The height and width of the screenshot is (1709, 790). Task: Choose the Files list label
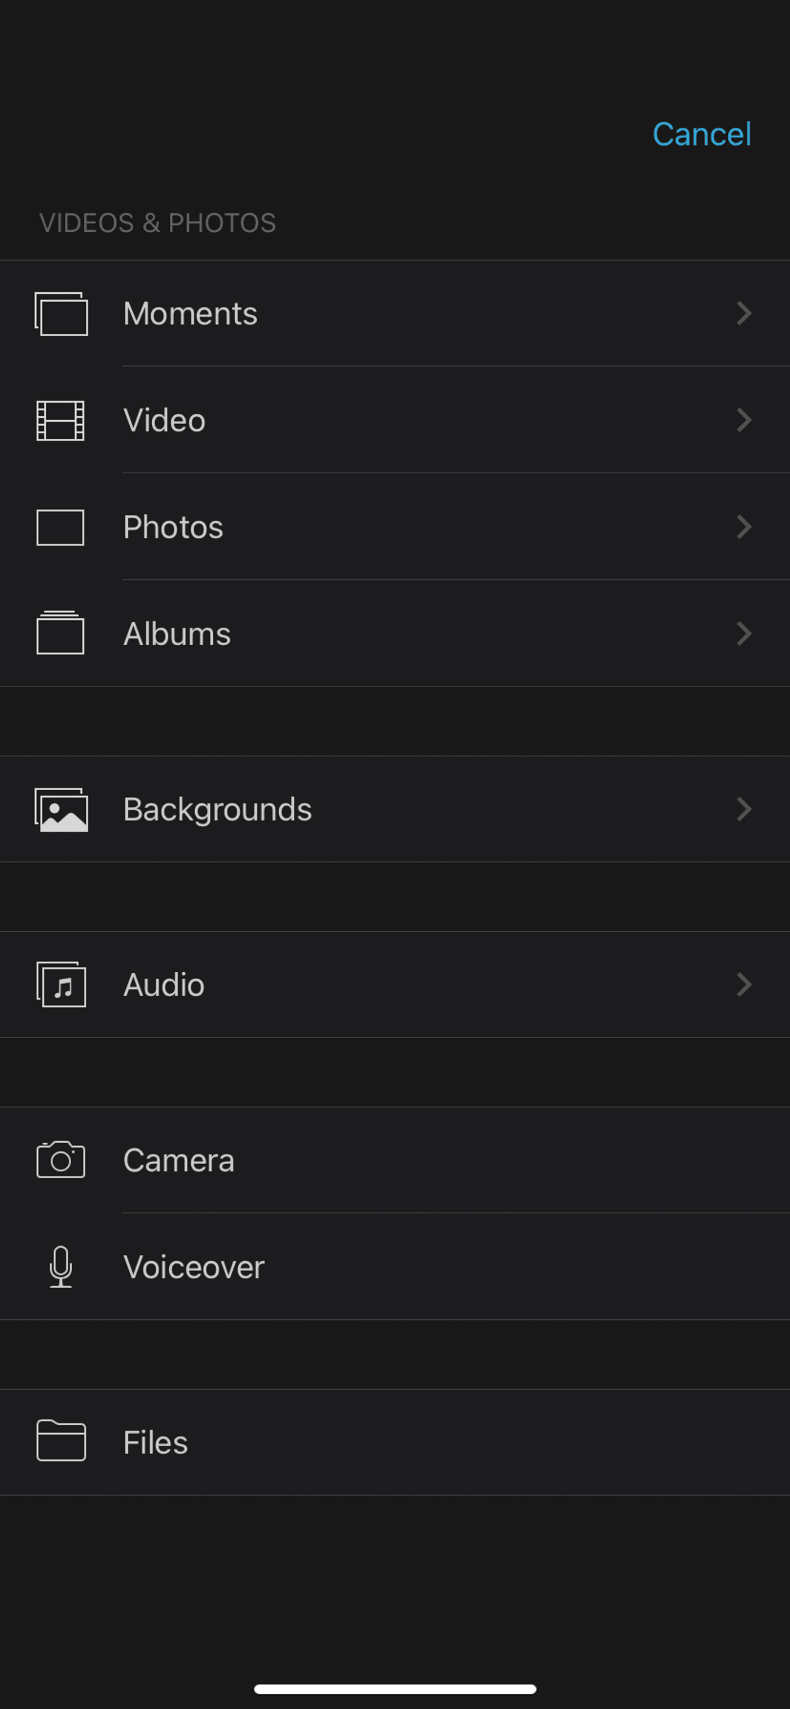pyautogui.click(x=156, y=1443)
